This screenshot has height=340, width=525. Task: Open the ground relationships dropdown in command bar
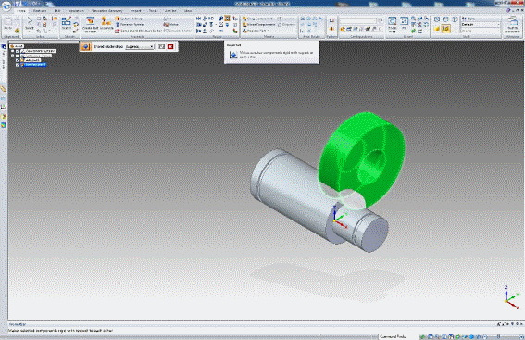[139, 47]
